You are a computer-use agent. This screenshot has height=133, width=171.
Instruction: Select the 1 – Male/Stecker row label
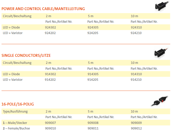[15, 123]
